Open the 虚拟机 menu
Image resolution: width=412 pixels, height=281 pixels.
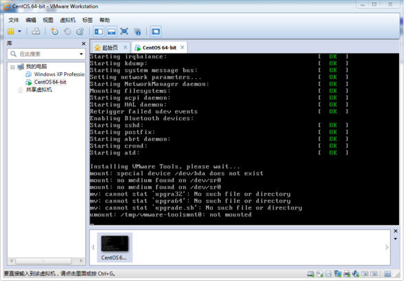(x=67, y=20)
